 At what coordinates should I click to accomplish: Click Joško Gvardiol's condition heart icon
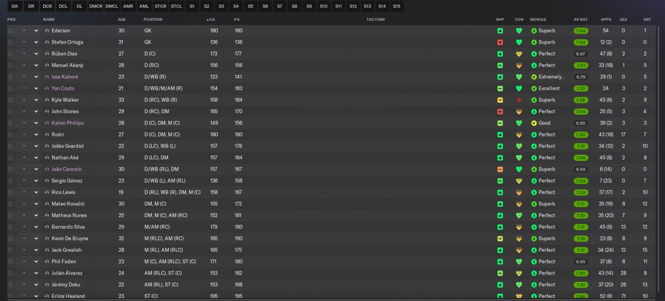pyautogui.click(x=518, y=146)
